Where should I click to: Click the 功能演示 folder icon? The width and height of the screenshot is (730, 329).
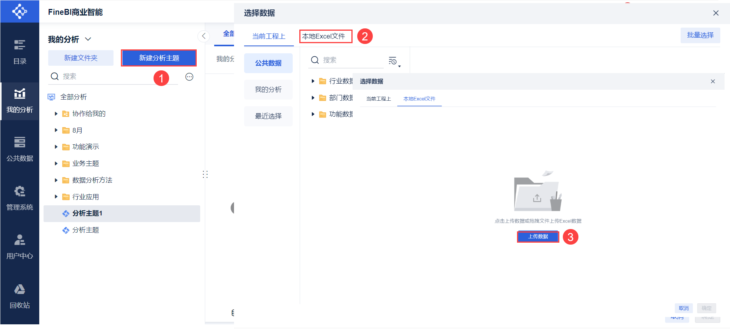pos(66,147)
